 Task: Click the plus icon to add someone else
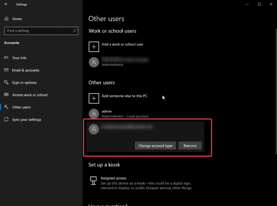93,98
